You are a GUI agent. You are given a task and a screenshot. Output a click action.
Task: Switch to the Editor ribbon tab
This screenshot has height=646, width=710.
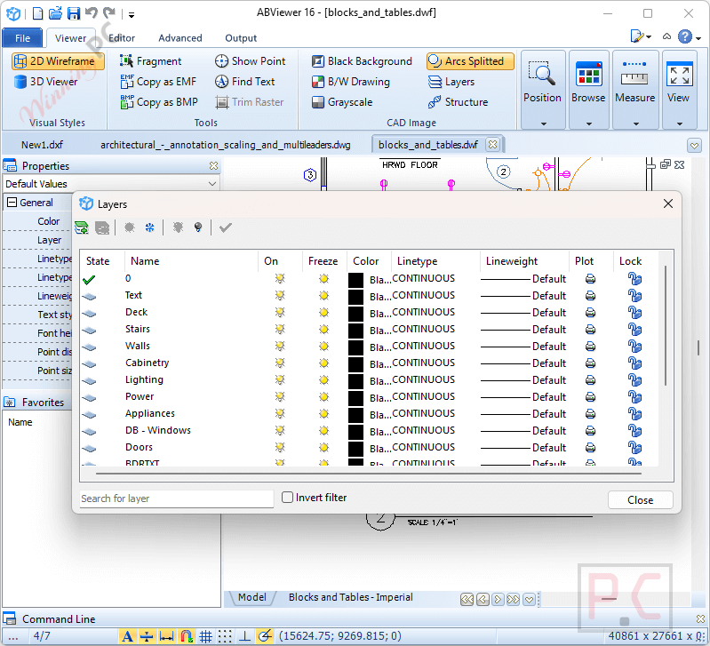(x=122, y=38)
